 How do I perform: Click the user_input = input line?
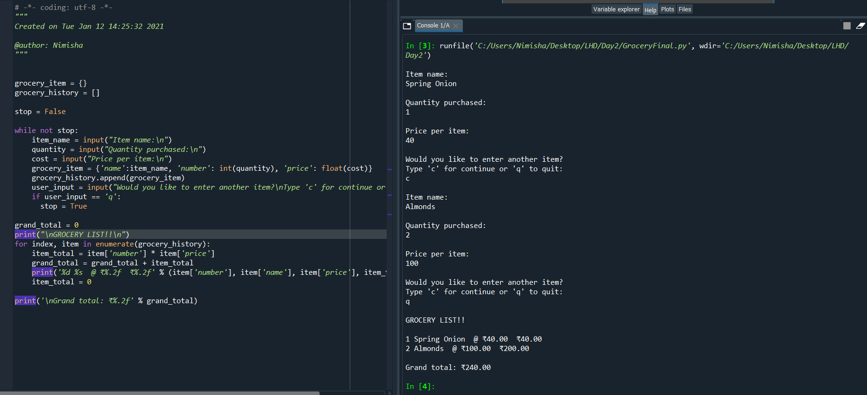pyautogui.click(x=208, y=187)
